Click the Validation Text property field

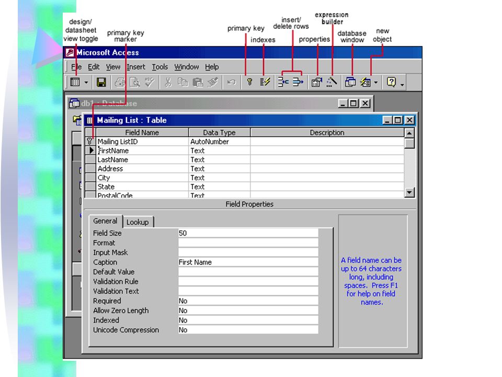pyautogui.click(x=248, y=291)
